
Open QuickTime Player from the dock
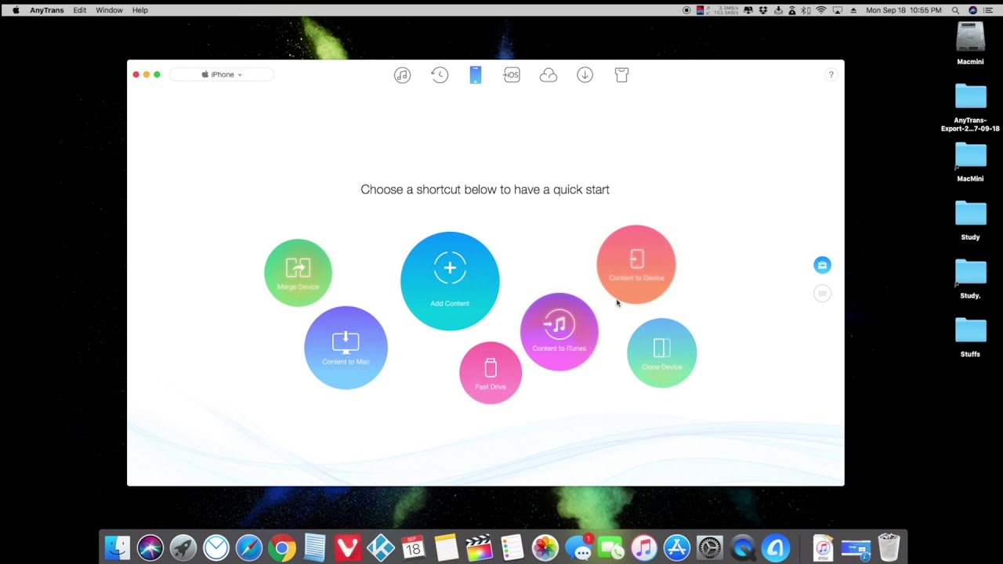pos(743,548)
